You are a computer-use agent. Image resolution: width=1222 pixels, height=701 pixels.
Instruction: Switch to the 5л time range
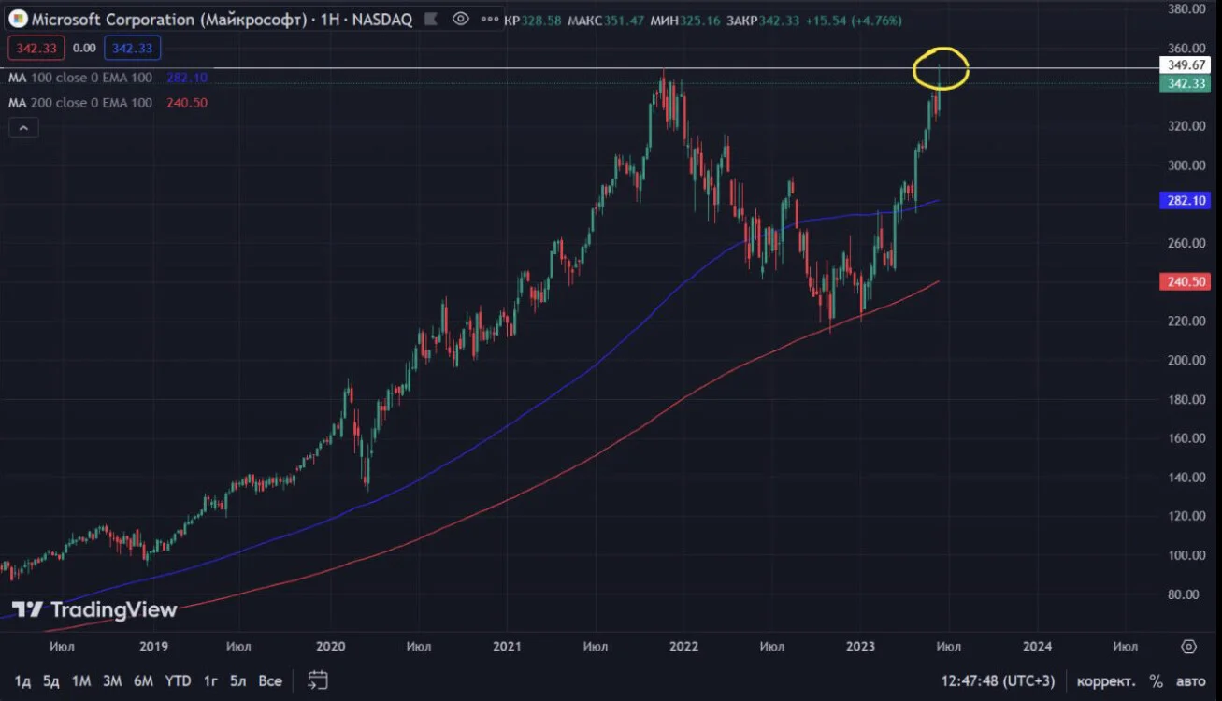(x=239, y=680)
